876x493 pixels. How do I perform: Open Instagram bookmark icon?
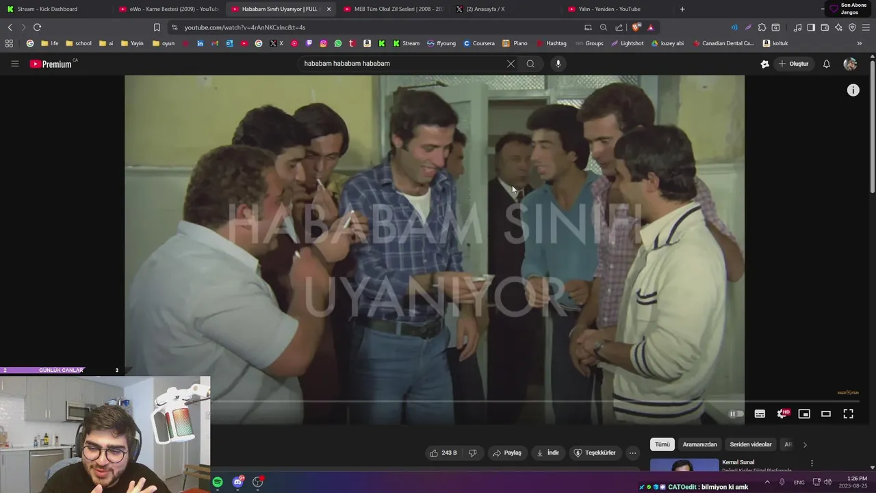324,43
